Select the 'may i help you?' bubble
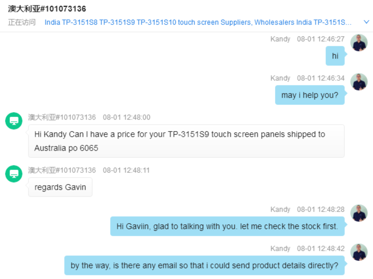 coord(310,95)
